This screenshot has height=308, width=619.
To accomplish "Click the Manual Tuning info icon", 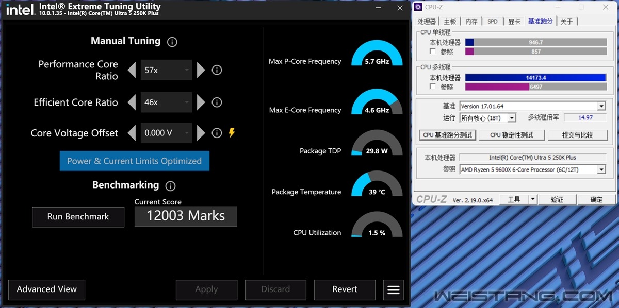I will [172, 42].
